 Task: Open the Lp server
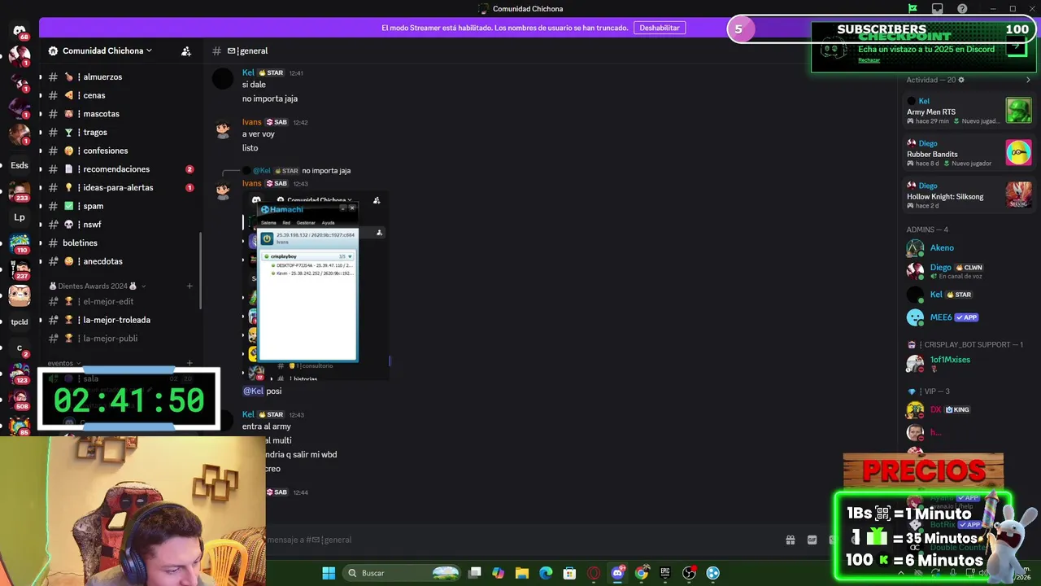[20, 217]
